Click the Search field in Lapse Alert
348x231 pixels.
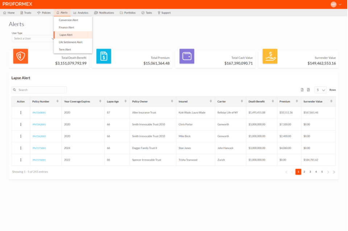(39, 90)
